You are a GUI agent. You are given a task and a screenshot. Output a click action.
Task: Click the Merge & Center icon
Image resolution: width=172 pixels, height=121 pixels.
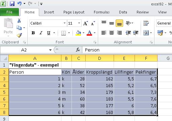[x=146, y=33]
